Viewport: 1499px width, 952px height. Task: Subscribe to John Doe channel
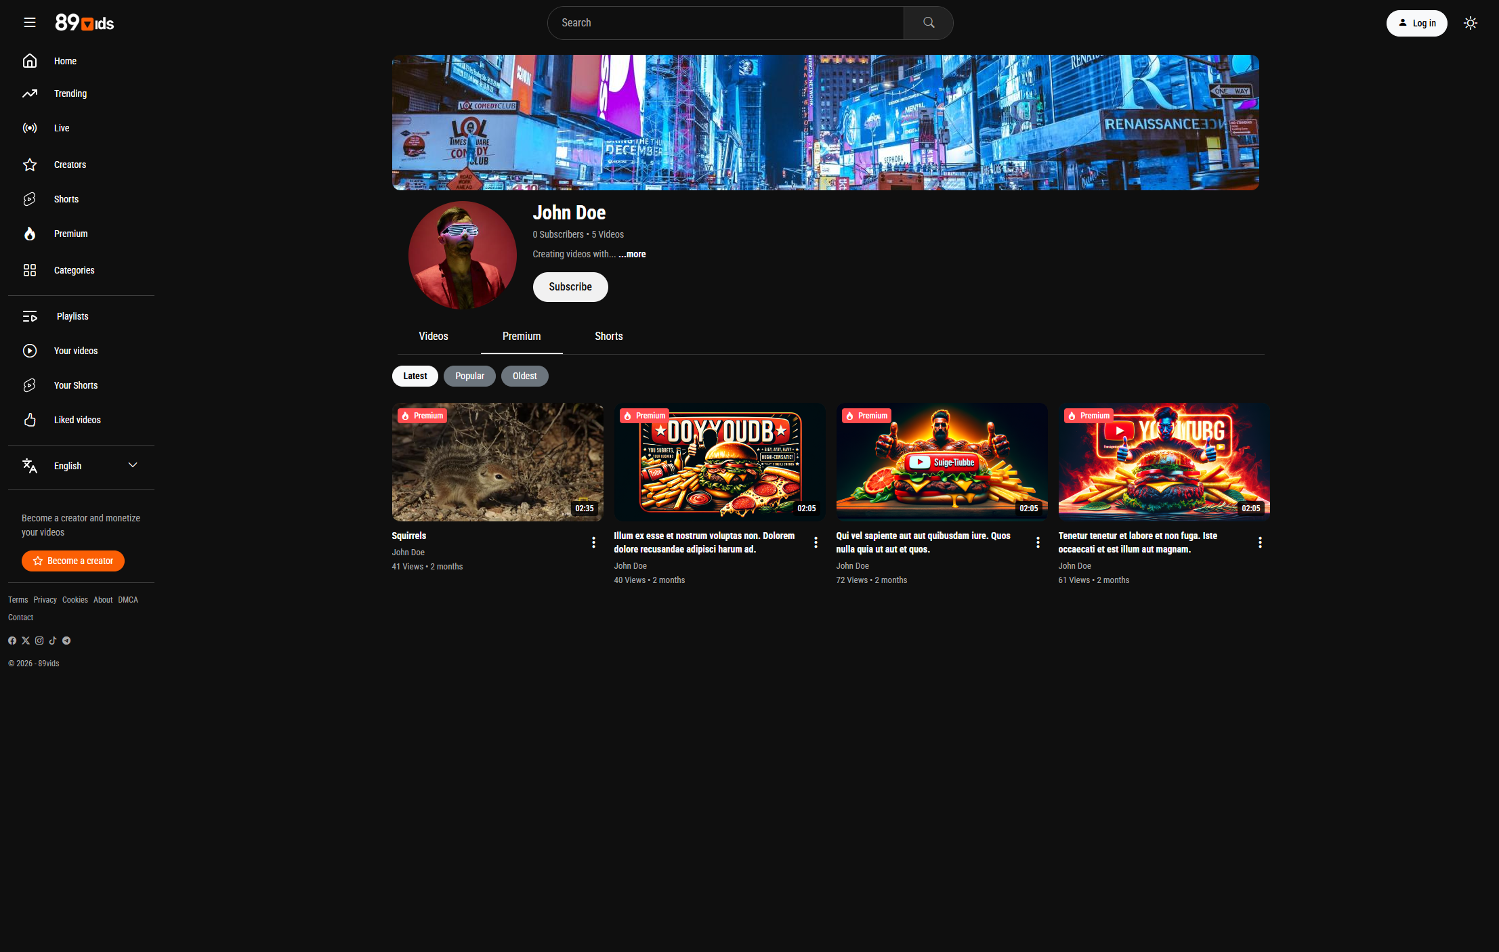(x=570, y=287)
